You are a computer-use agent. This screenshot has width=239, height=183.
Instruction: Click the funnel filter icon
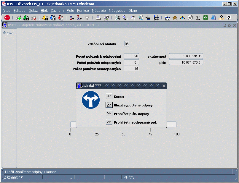point(87,18)
